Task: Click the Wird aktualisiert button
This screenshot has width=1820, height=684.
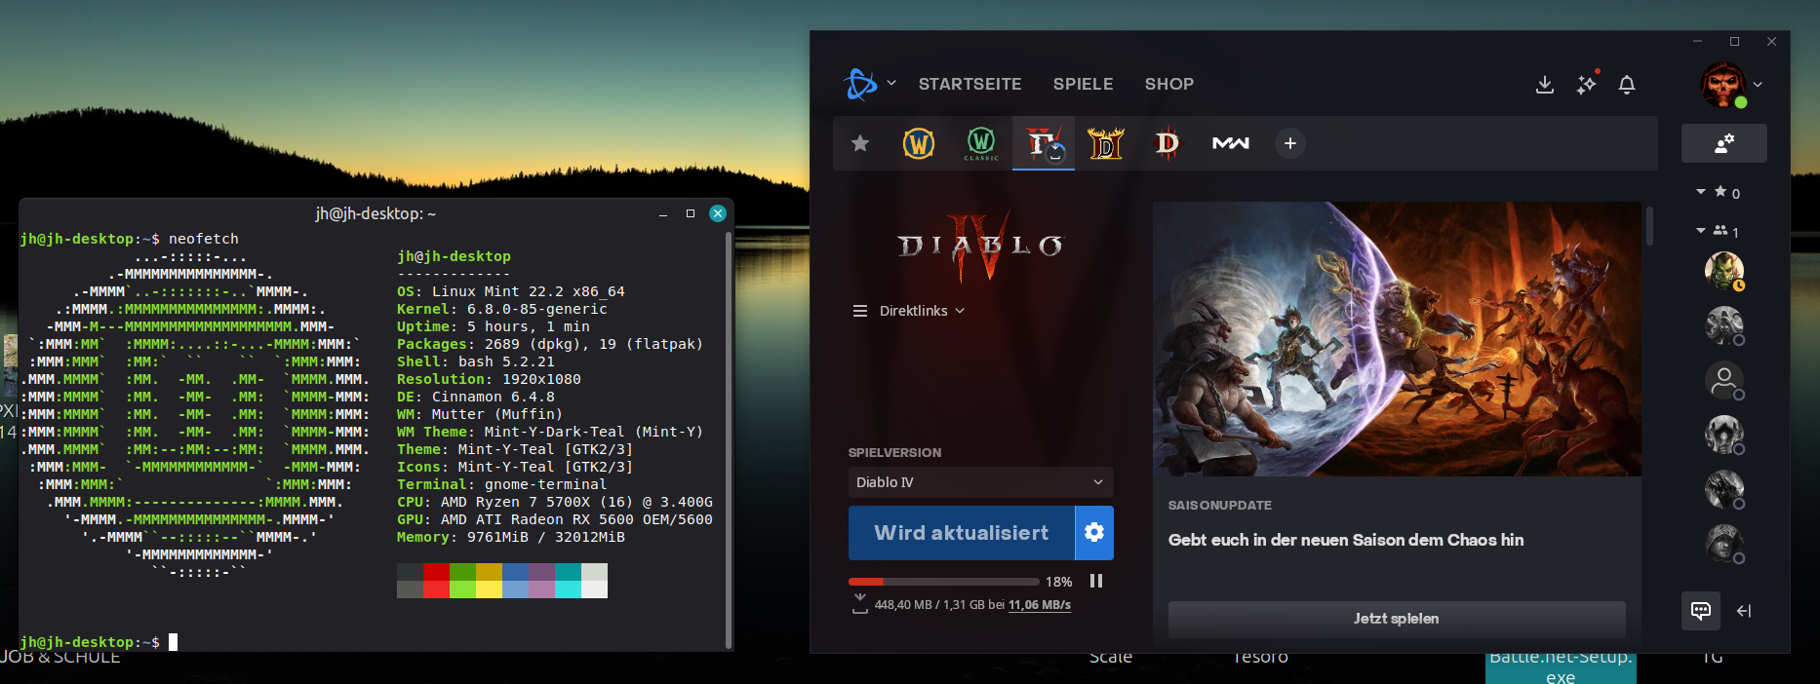Action: pos(961,533)
